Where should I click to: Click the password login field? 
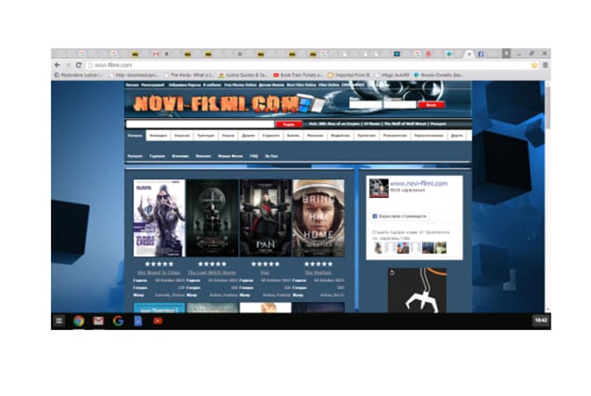pyautogui.click(x=400, y=105)
